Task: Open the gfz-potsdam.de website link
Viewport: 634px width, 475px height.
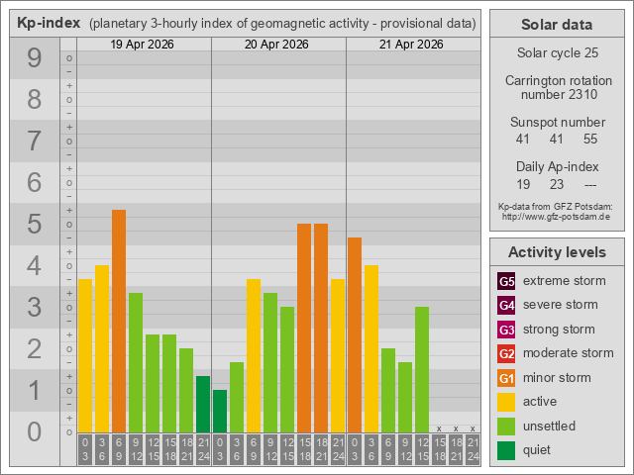Action: pos(556,216)
